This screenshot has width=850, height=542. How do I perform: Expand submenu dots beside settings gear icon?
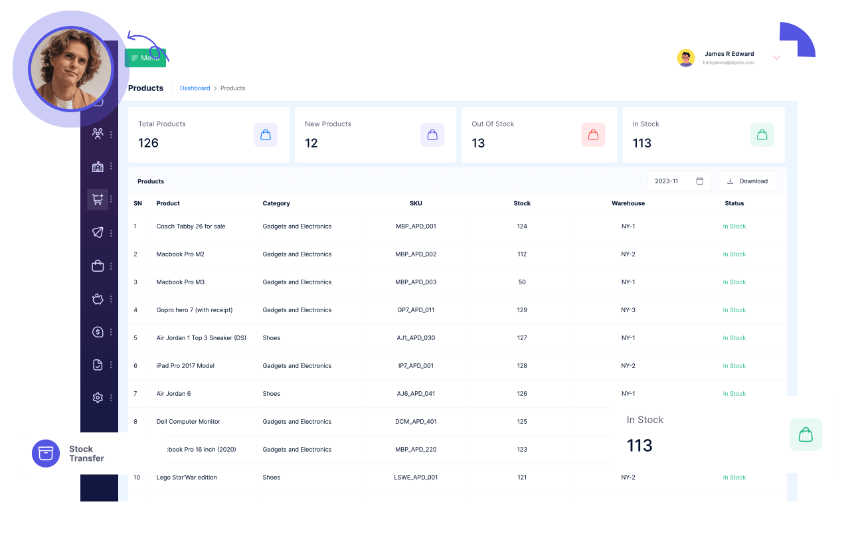pyautogui.click(x=111, y=398)
